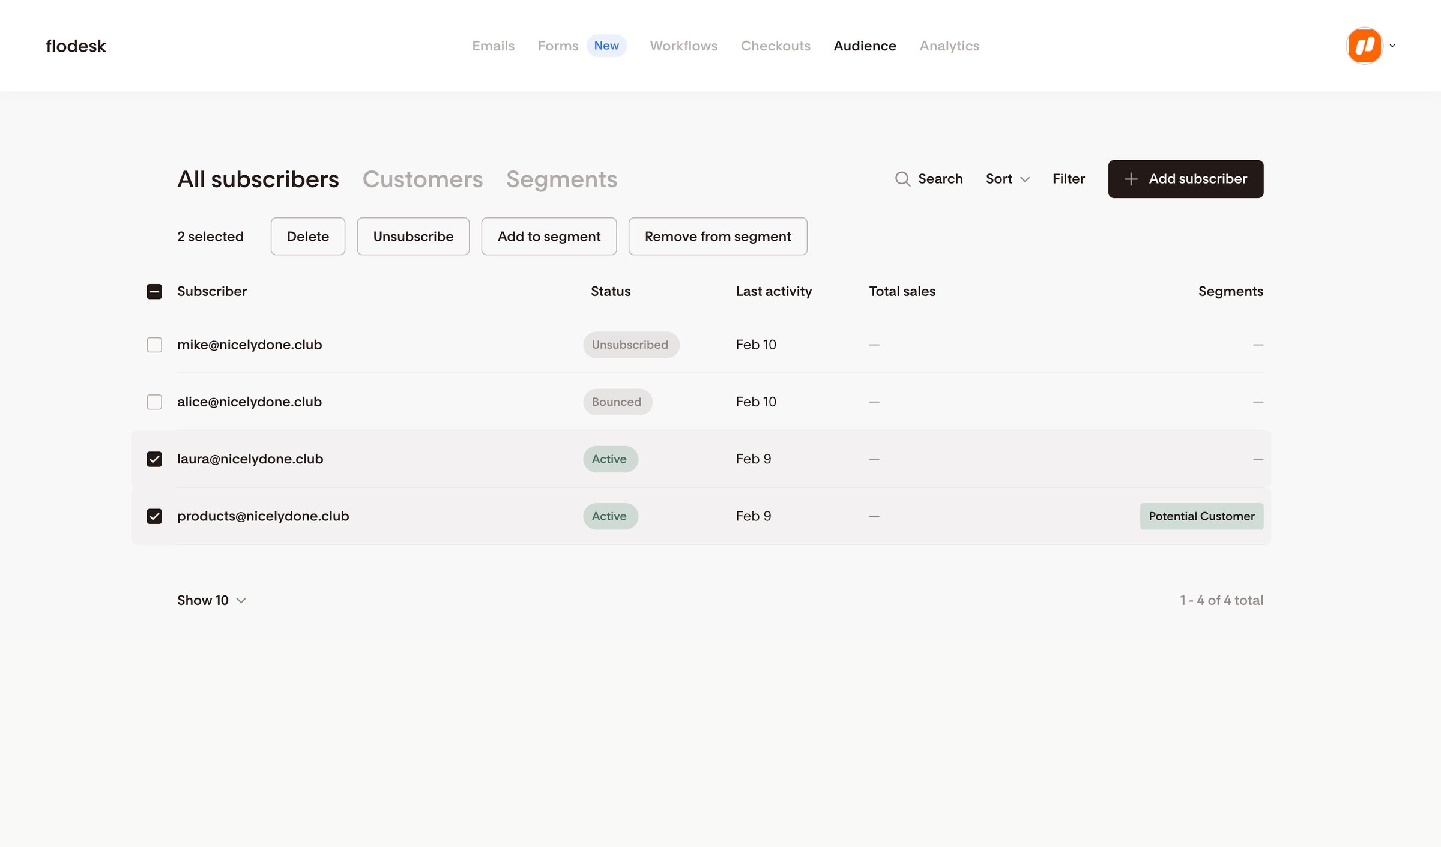Open subscriber mike@nicelydone.club
This screenshot has height=847, width=1441.
(x=249, y=345)
